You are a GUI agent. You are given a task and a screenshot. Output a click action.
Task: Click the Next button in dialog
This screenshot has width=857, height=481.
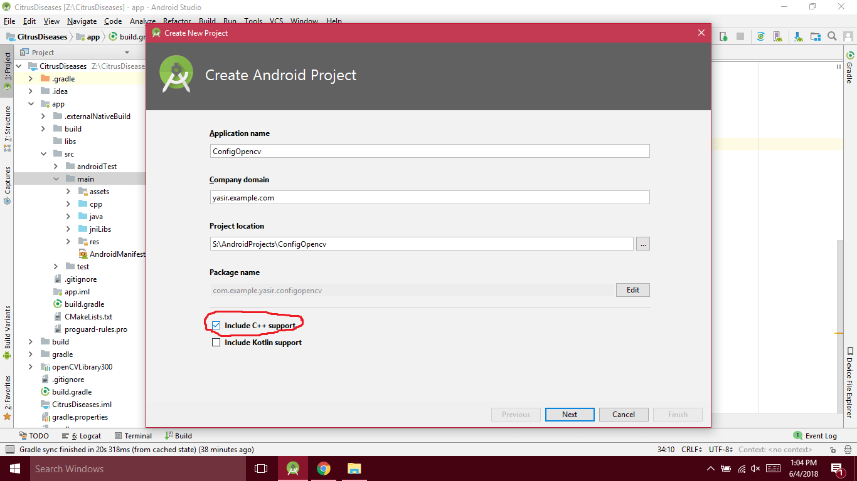click(x=570, y=415)
